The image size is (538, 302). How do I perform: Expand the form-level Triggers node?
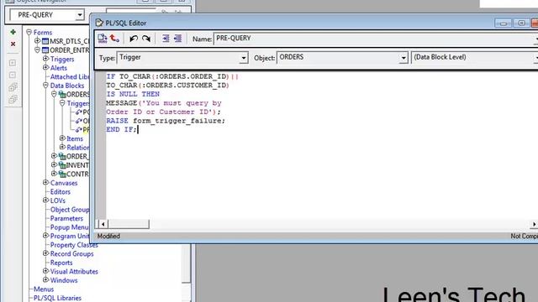(x=45, y=59)
